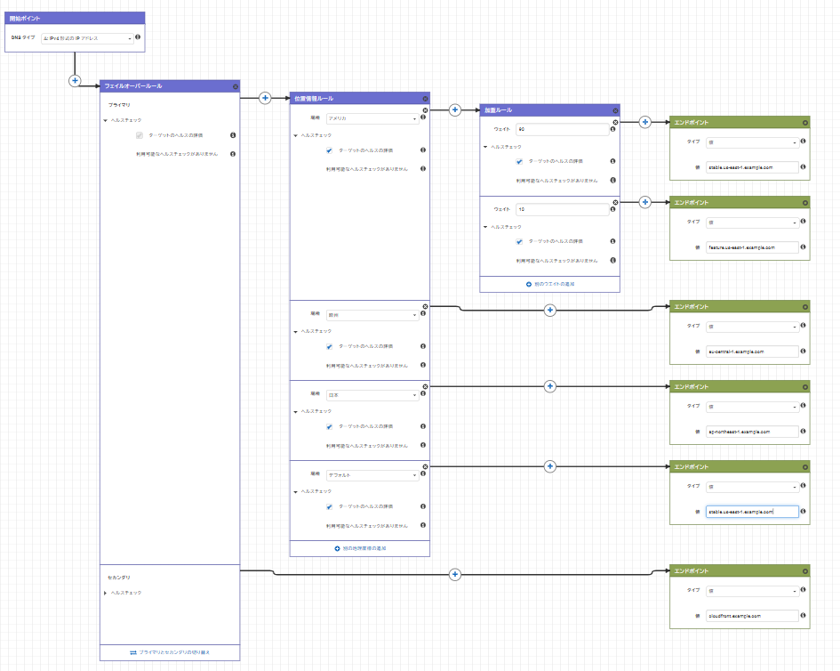This screenshot has width=840, height=671.
Task: Remove the フェイルオーバールール node
Action: tap(235, 86)
